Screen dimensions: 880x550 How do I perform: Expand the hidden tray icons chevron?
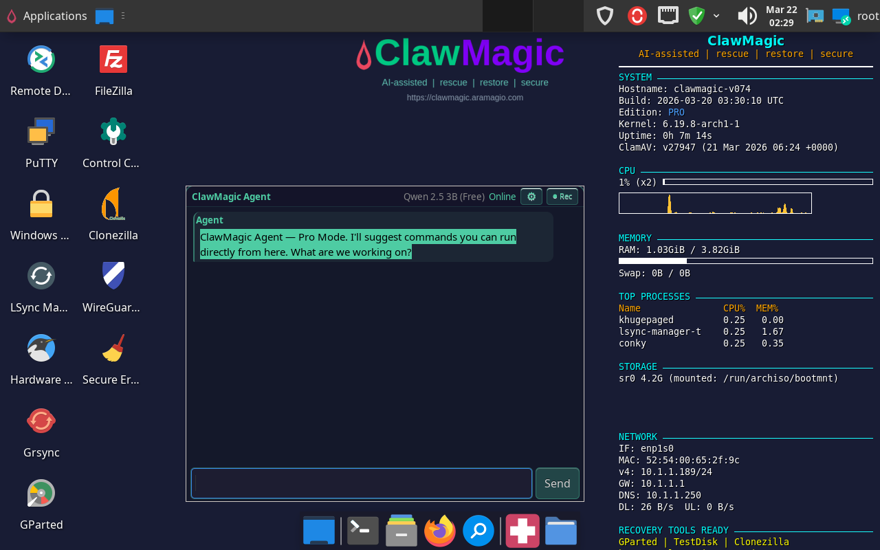[716, 16]
